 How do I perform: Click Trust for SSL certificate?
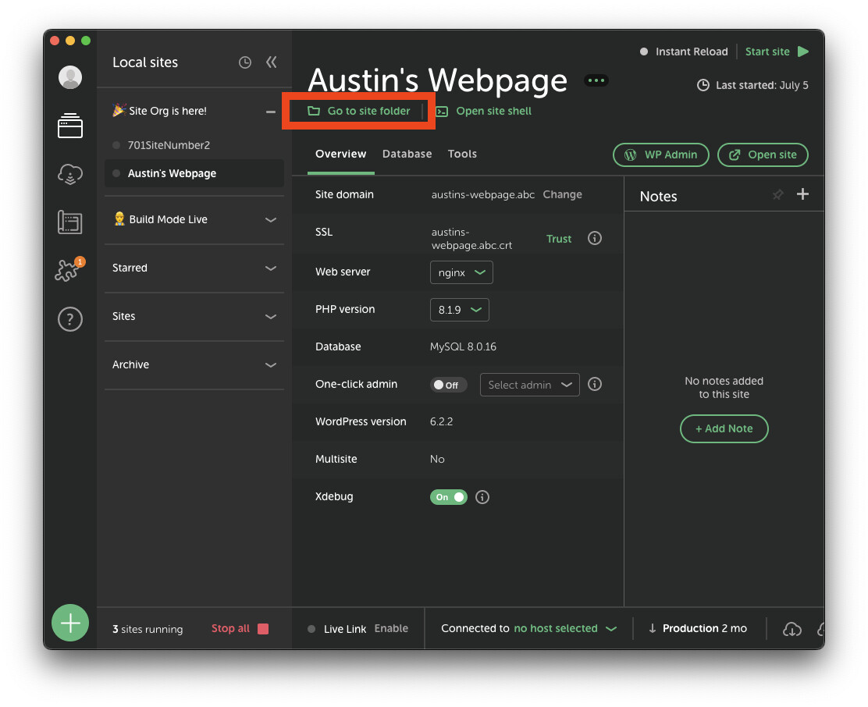[x=559, y=239]
